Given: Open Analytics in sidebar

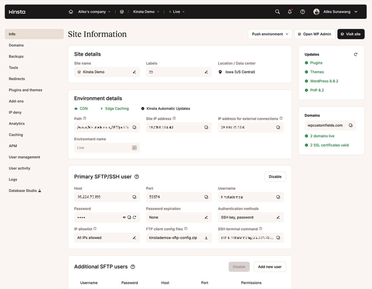Looking at the screenshot, I should click(17, 123).
